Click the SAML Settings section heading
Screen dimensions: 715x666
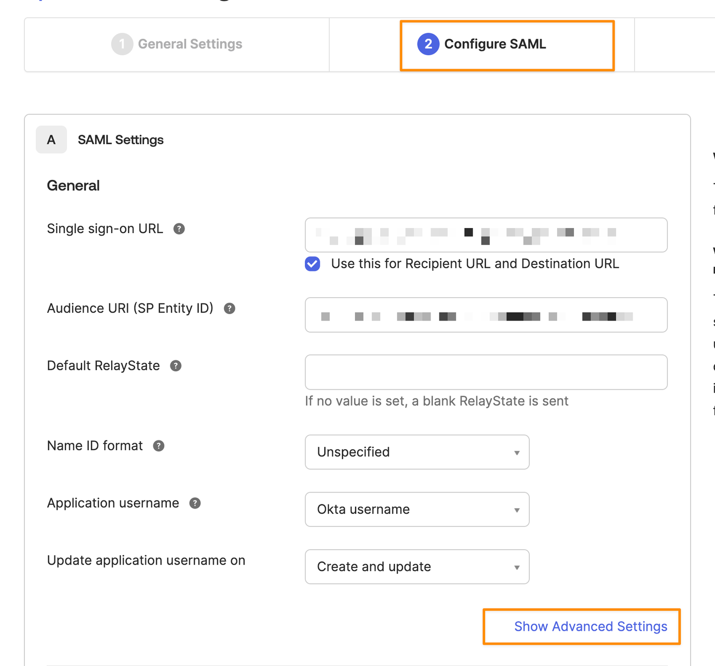click(x=121, y=140)
